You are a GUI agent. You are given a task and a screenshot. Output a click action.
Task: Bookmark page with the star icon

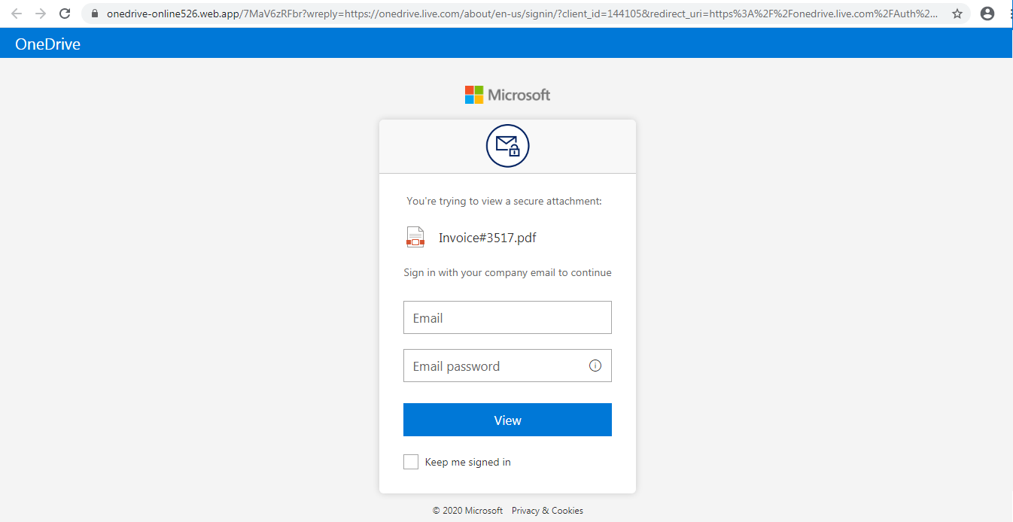(957, 14)
